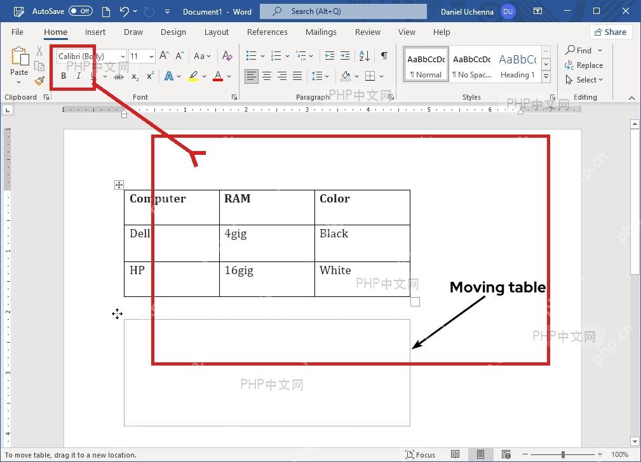641x462 pixels.
Task: Toggle AutoSave switch on
Action: point(80,11)
